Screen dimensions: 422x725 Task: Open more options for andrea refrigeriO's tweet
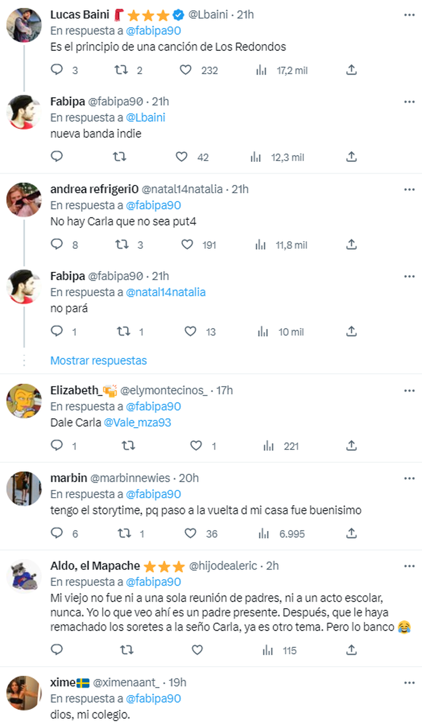[409, 190]
